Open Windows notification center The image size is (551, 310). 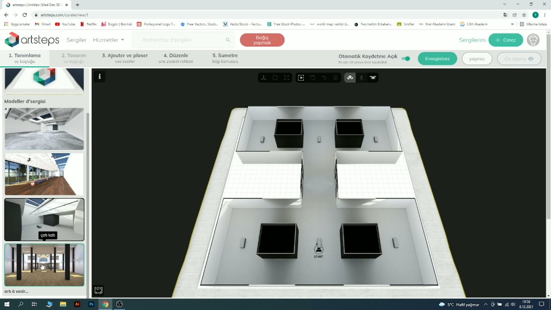[x=542, y=304]
